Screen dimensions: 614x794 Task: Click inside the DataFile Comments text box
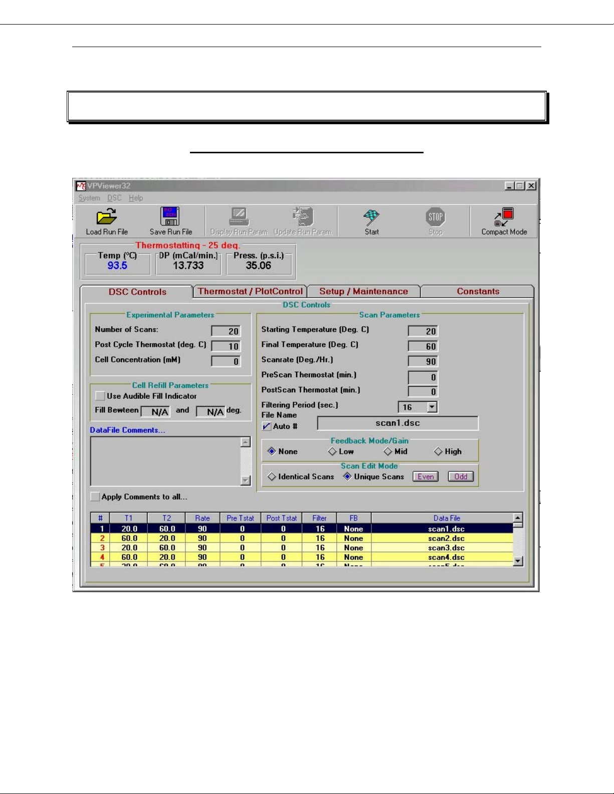tap(165, 461)
